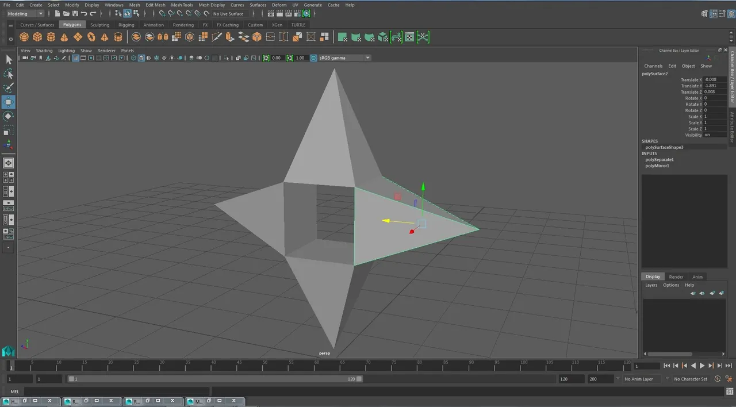This screenshot has width=736, height=407.
Task: Open the Script Editor icon
Action: click(x=730, y=391)
